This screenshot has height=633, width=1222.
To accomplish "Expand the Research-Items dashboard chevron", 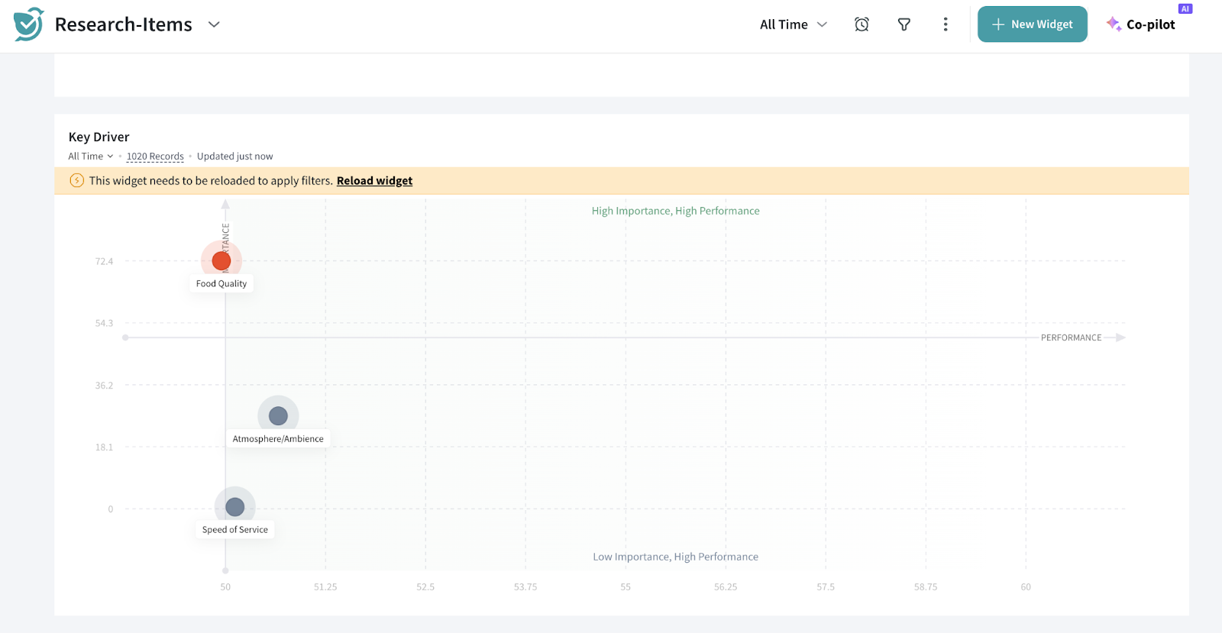I will pyautogui.click(x=214, y=24).
